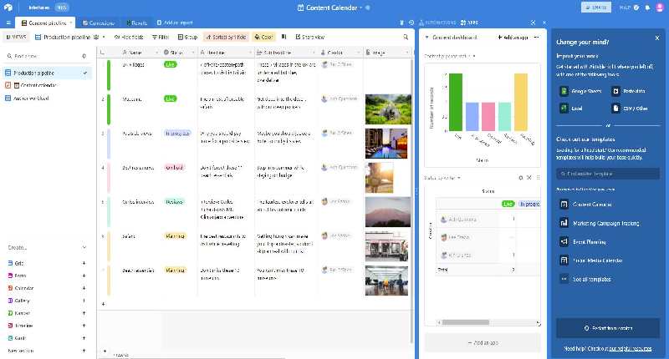Open the Production pipeline view dropdown

(x=104, y=37)
